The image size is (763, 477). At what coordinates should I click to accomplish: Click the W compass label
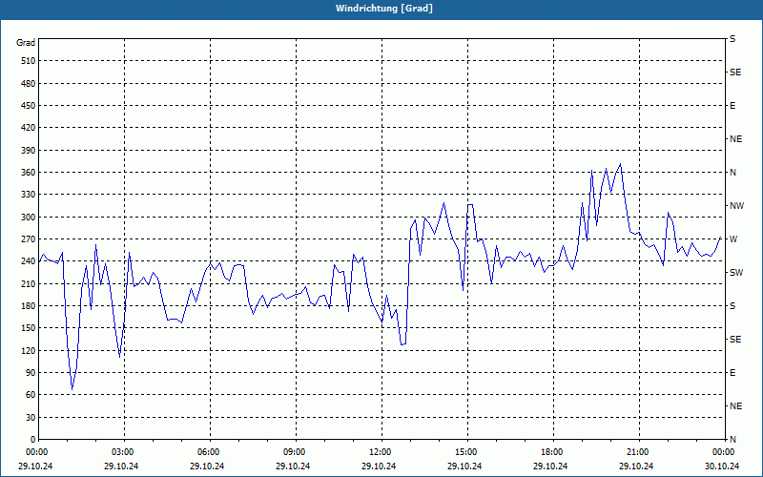pyautogui.click(x=733, y=239)
